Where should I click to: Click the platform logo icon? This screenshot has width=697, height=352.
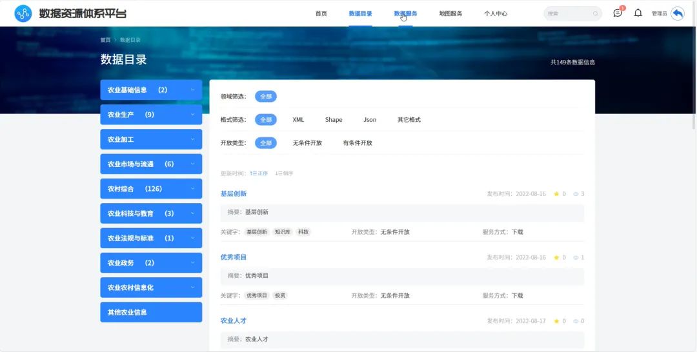pos(23,14)
